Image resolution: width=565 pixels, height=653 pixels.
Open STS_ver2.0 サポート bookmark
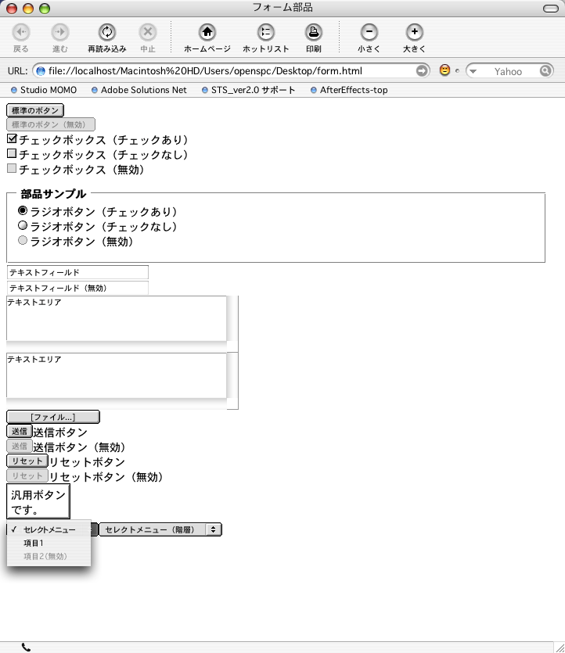[248, 90]
